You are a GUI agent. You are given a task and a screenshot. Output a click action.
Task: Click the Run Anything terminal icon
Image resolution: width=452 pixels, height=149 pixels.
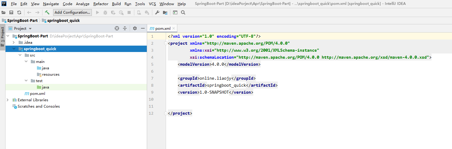[x=175, y=12]
